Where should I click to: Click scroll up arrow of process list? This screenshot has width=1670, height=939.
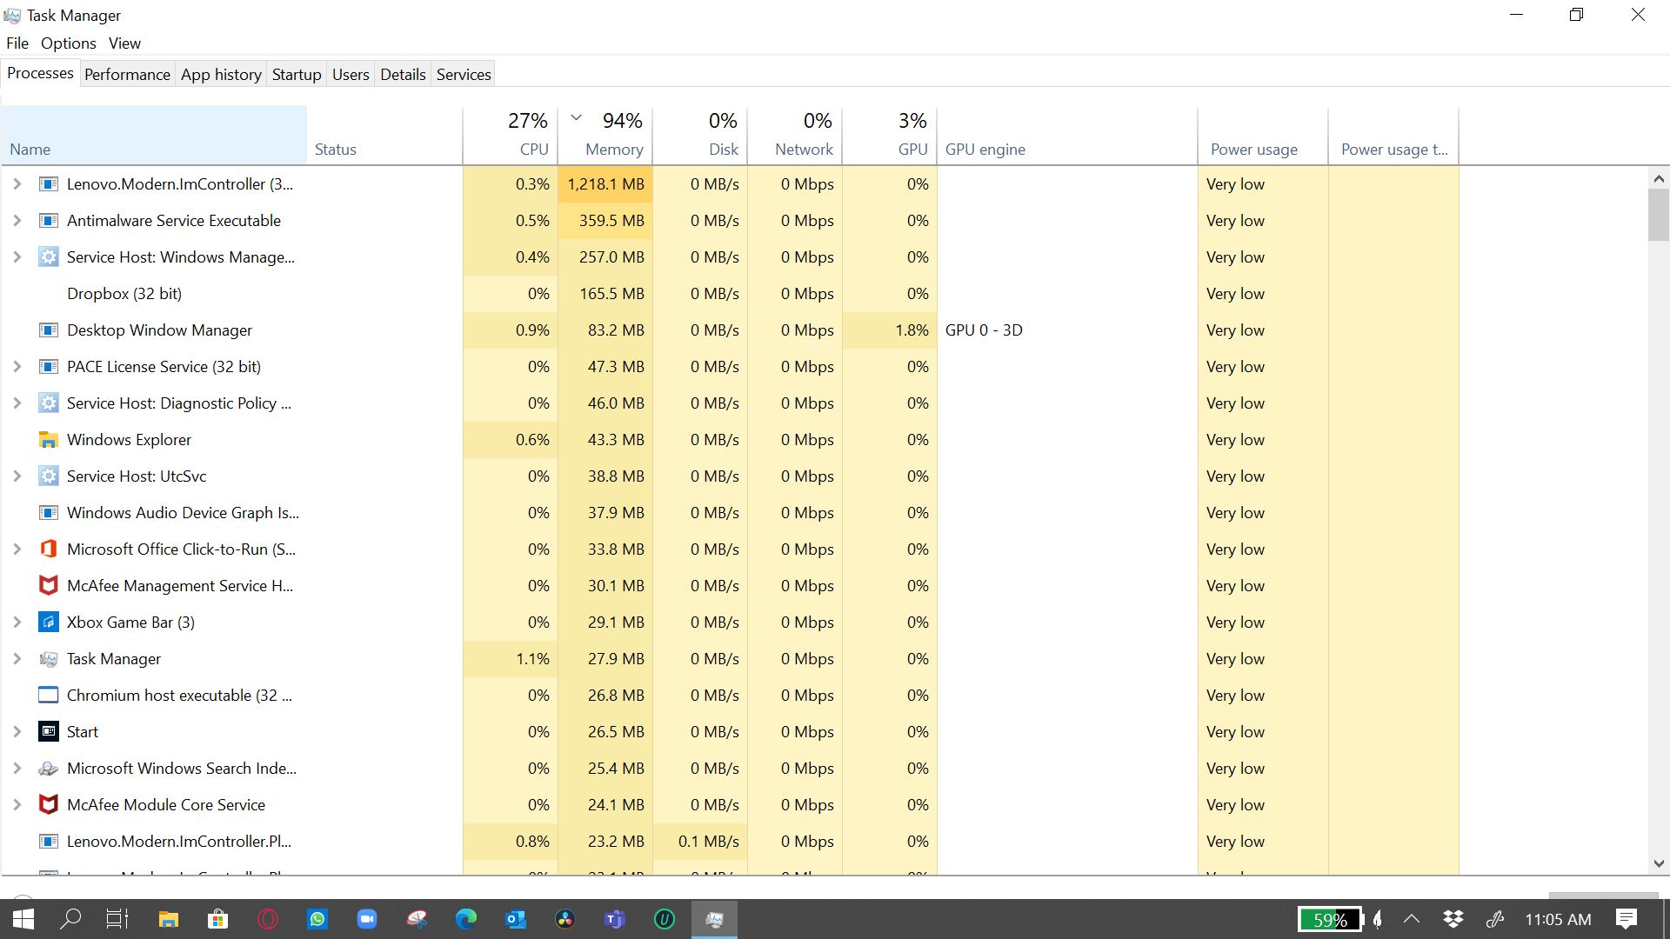pos(1659,179)
